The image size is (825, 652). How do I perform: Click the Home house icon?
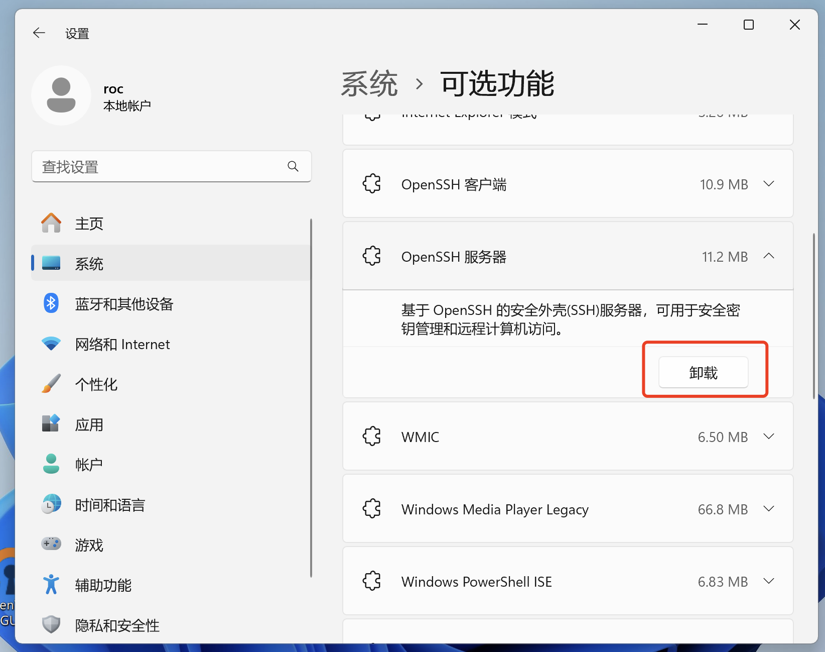51,223
